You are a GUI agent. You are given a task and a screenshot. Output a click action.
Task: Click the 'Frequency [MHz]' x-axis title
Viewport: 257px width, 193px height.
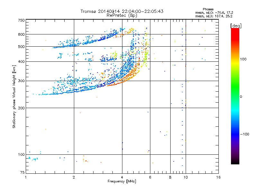tap(122, 181)
